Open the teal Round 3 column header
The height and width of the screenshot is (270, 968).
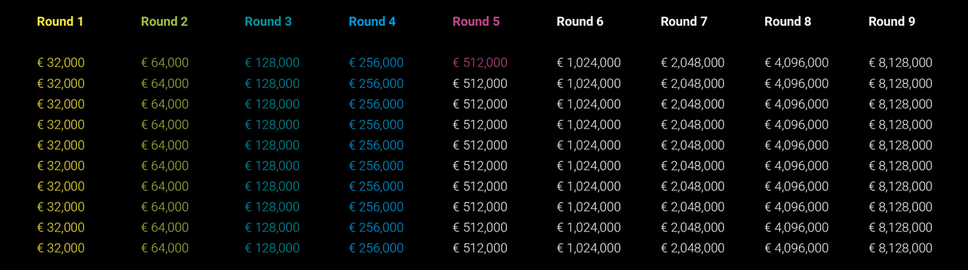coord(268,21)
